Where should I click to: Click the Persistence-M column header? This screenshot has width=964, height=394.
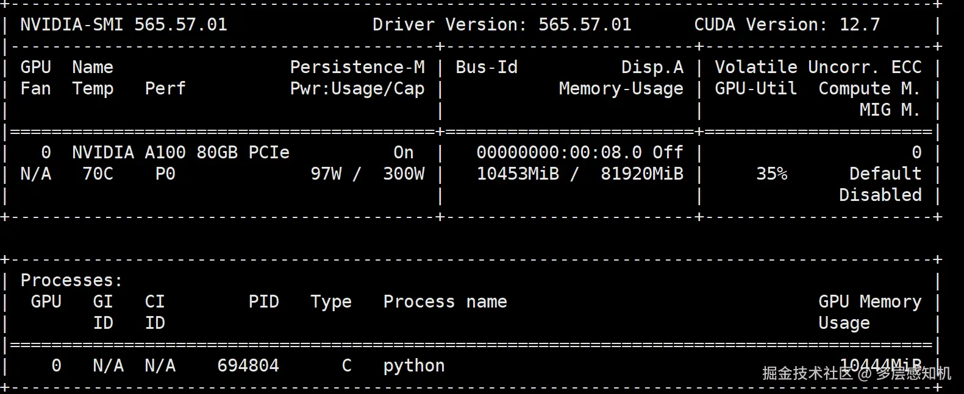[x=357, y=67]
